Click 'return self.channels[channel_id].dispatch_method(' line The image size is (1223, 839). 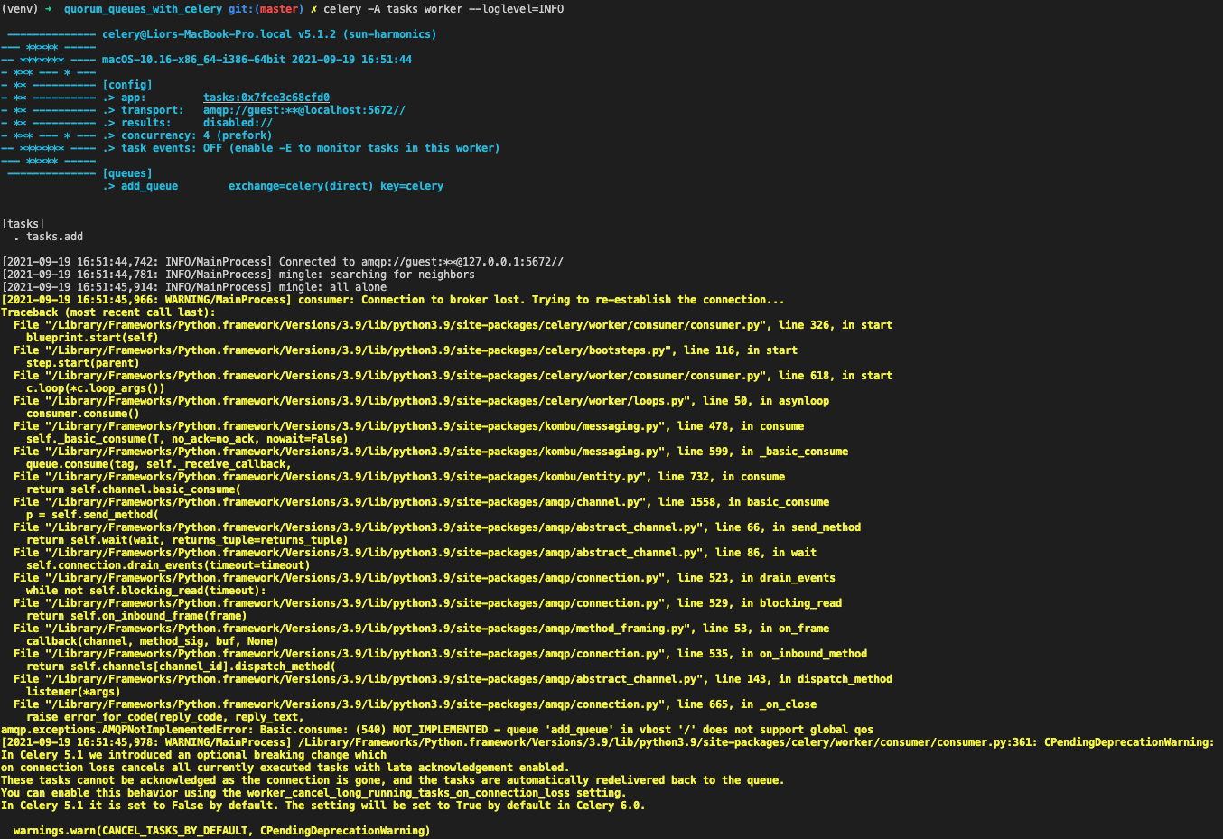(181, 667)
